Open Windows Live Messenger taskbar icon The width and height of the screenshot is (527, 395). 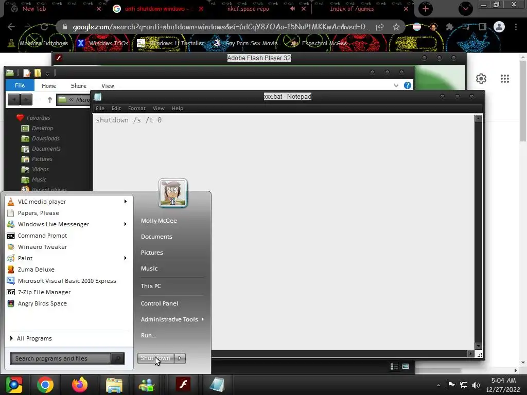tap(147, 385)
